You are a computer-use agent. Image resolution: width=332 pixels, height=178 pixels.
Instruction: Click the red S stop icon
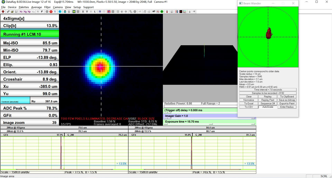coord(51,12)
